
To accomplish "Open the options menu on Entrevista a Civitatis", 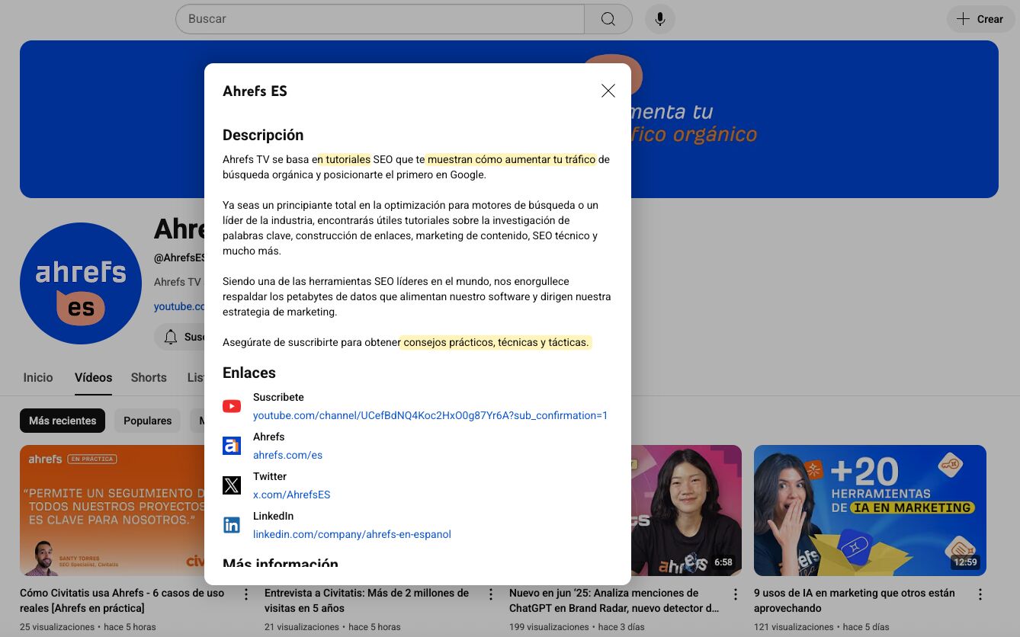I will point(490,593).
